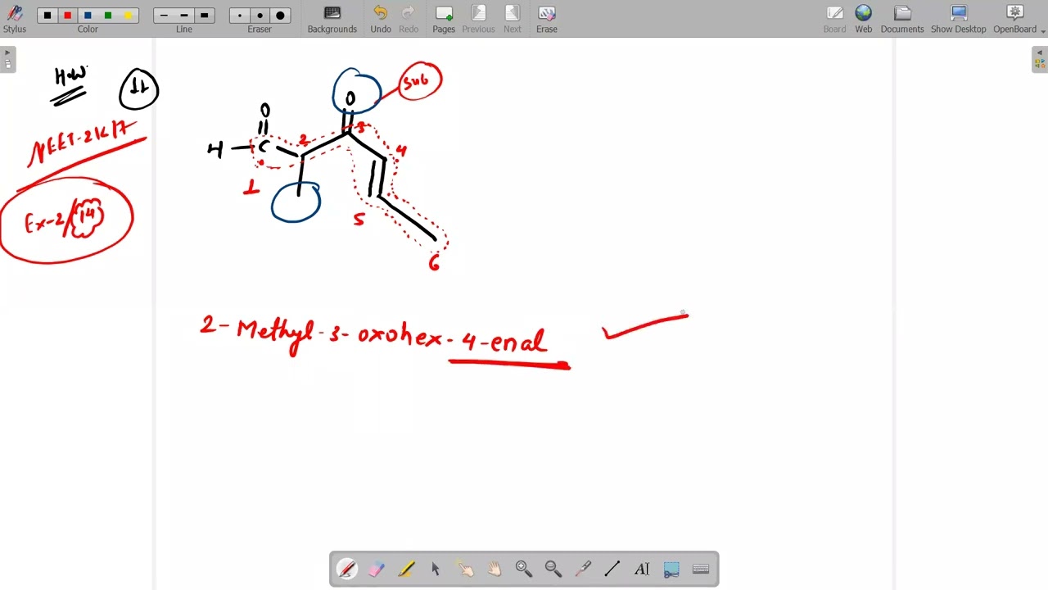Choose the small eraser size

coord(240,16)
